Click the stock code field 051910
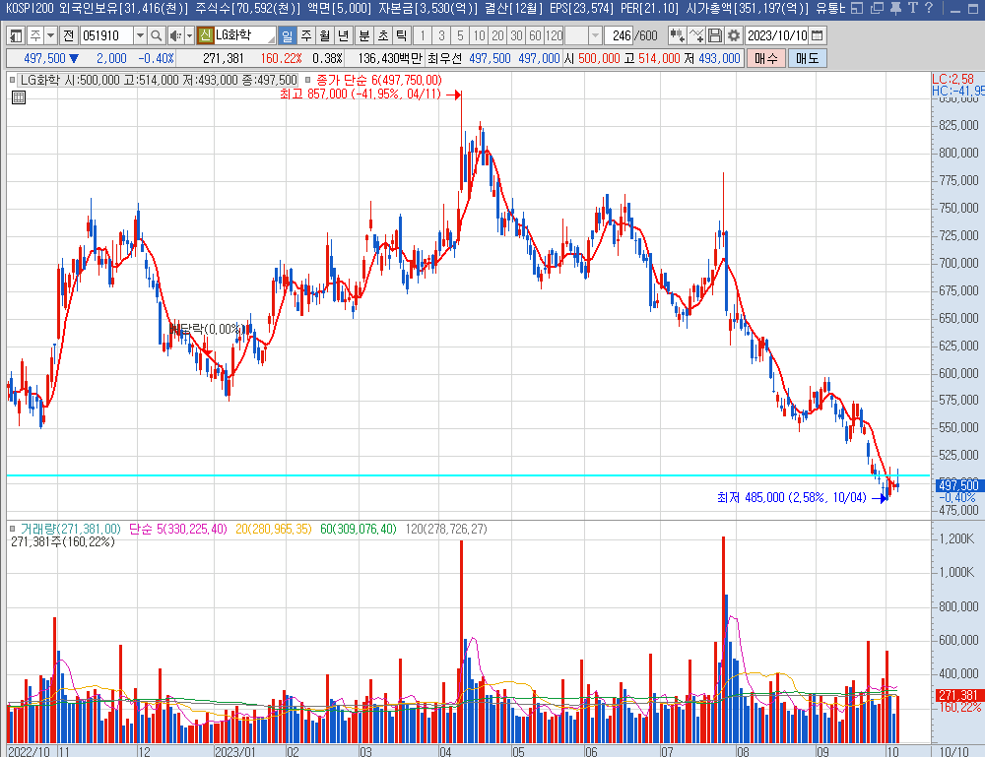 tap(106, 35)
